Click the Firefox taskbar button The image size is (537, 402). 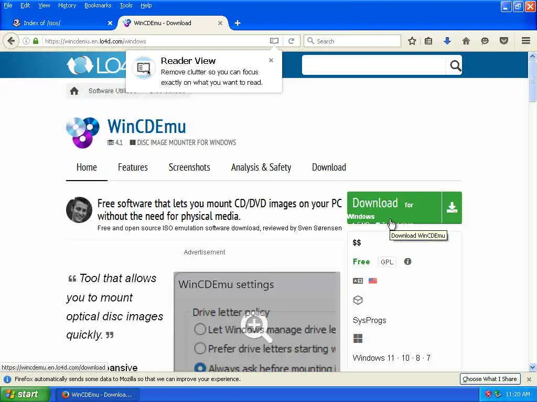pos(98,395)
